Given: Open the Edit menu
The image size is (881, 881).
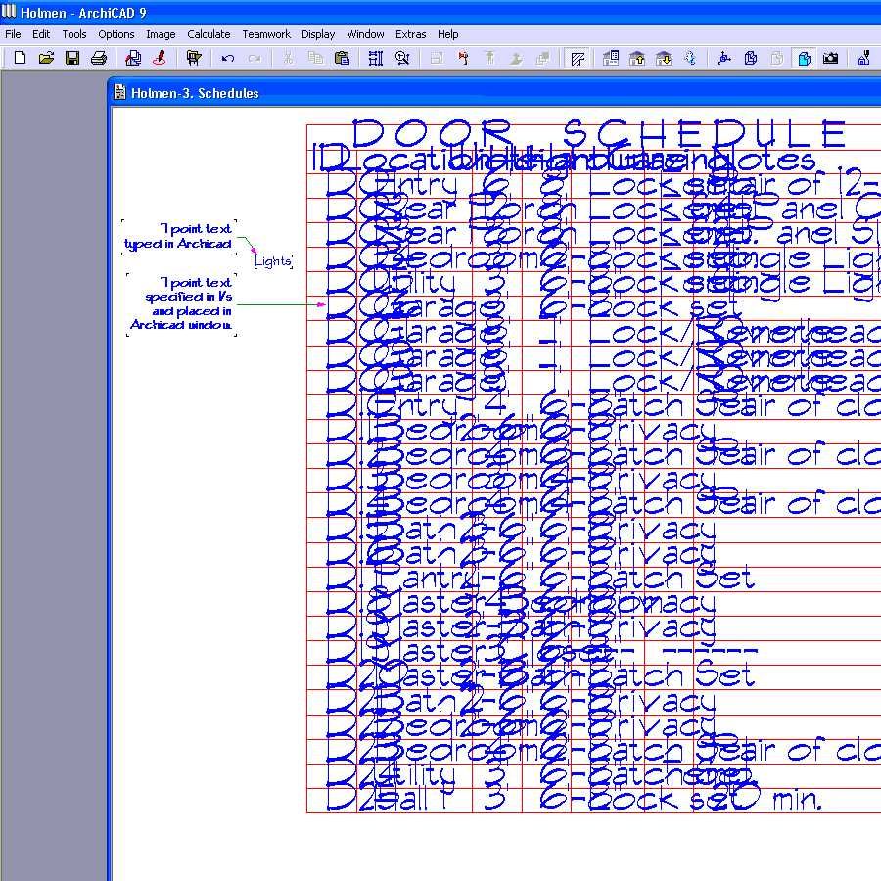Looking at the screenshot, I should [41, 34].
